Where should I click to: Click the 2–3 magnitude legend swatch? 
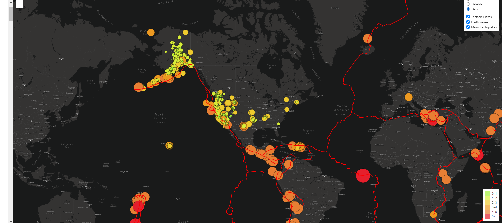(x=487, y=203)
